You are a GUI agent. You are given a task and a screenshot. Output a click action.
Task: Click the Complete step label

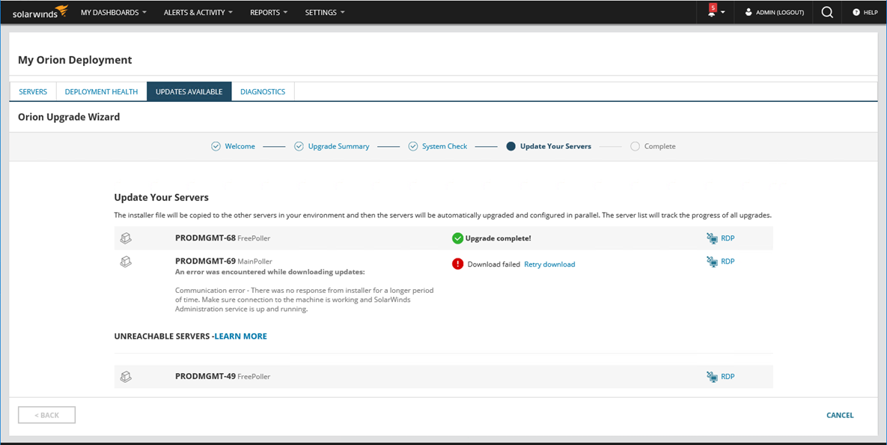click(659, 146)
